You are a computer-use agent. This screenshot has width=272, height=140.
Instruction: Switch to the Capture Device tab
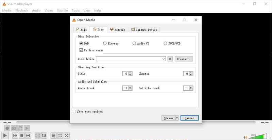144,30
